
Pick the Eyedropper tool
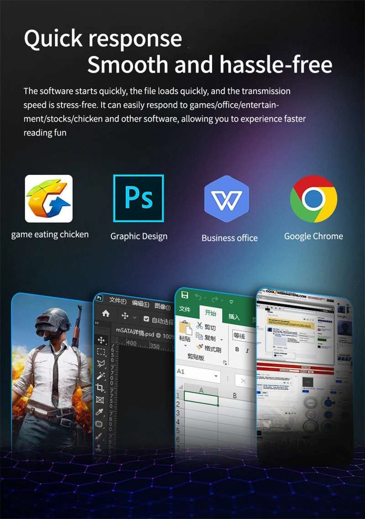pyautogui.click(x=100, y=412)
